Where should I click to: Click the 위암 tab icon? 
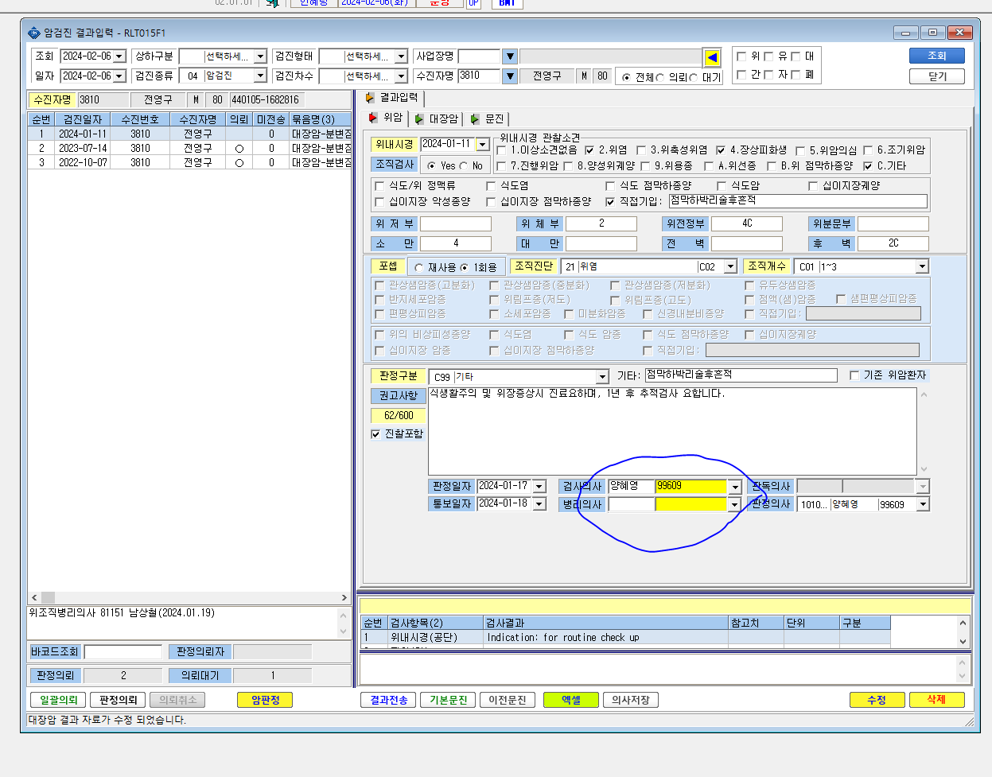click(x=373, y=118)
